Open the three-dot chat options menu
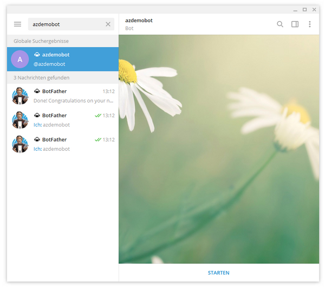This screenshot has width=325, height=287. point(310,24)
